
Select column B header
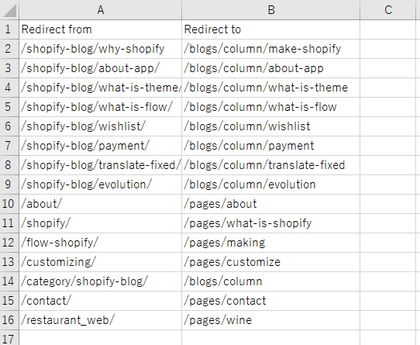[270, 10]
